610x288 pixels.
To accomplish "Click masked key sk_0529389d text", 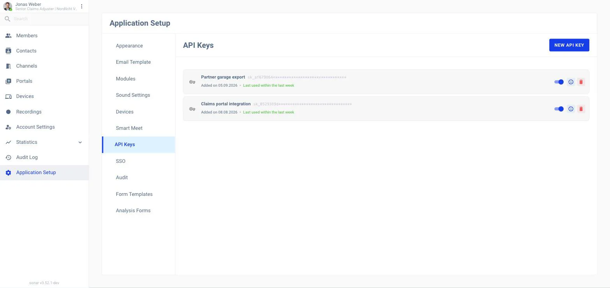I will 302,104.
